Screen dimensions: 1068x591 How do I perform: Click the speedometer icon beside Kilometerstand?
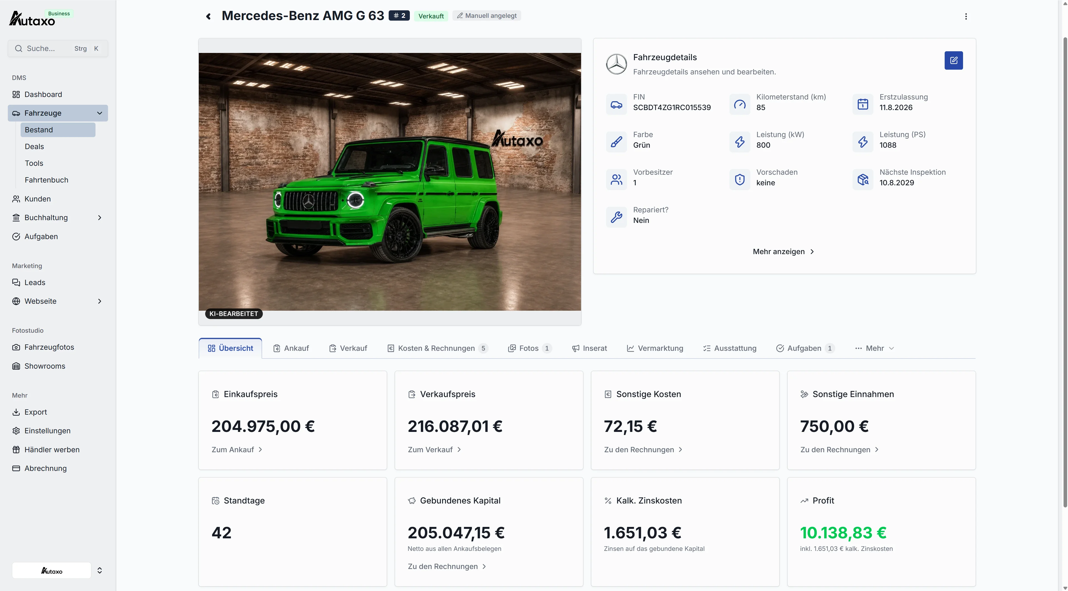(x=740, y=104)
